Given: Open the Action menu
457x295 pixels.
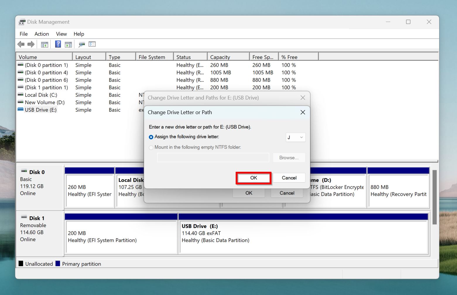Looking at the screenshot, I should [x=42, y=34].
